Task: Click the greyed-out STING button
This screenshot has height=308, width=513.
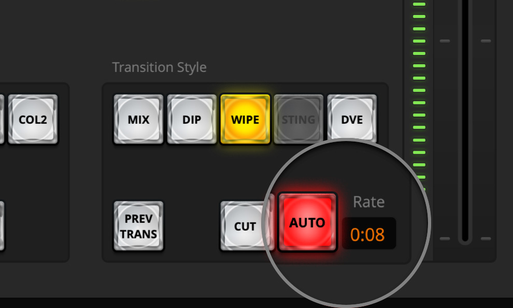Action: [298, 120]
